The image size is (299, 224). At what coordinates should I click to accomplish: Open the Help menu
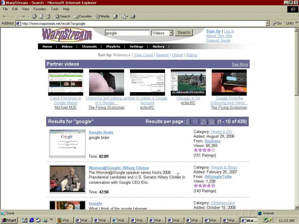pyautogui.click(x=66, y=9)
